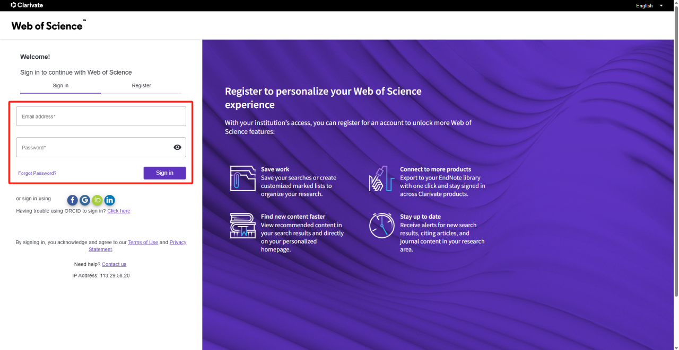This screenshot has width=679, height=350.
Task: Click the Save work folder icon
Action: coord(242,178)
